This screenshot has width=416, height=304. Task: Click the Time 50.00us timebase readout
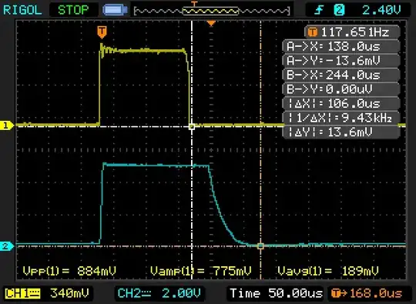(x=276, y=293)
